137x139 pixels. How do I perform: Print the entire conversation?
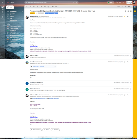(x=128, y=11)
